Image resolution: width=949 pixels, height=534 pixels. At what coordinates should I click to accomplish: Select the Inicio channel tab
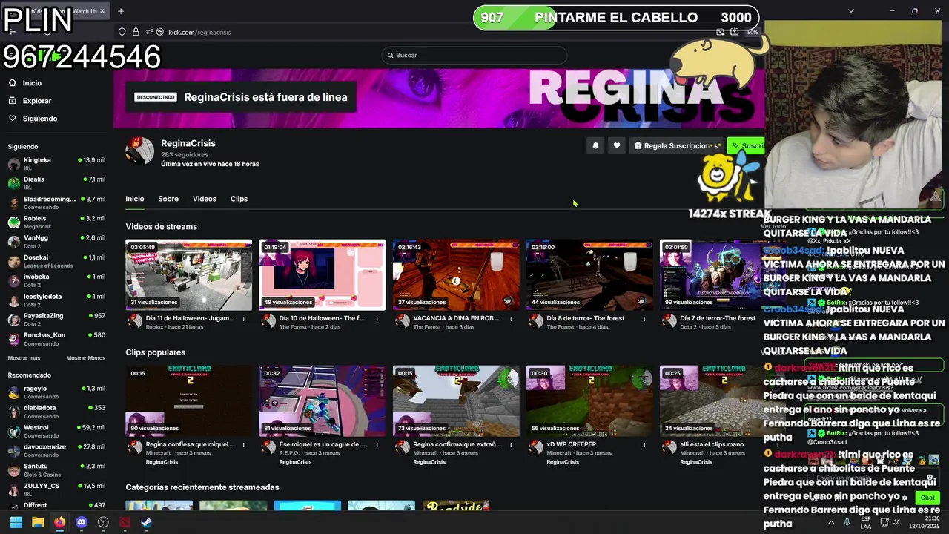pyautogui.click(x=135, y=199)
